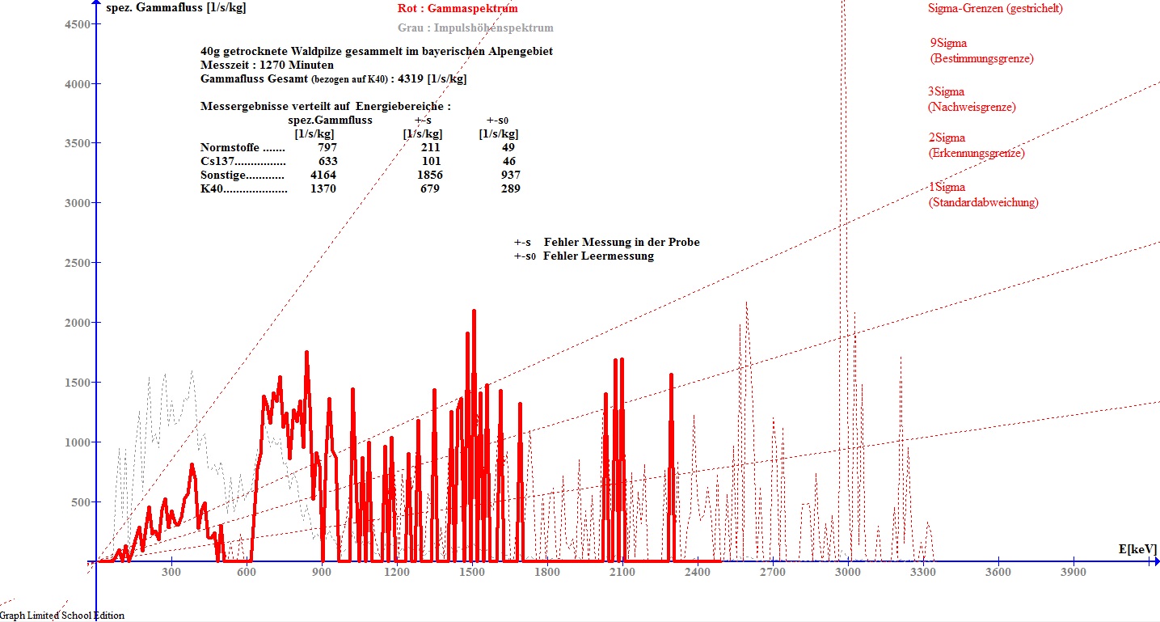Click the 4000 y-axis tick label

[77, 84]
